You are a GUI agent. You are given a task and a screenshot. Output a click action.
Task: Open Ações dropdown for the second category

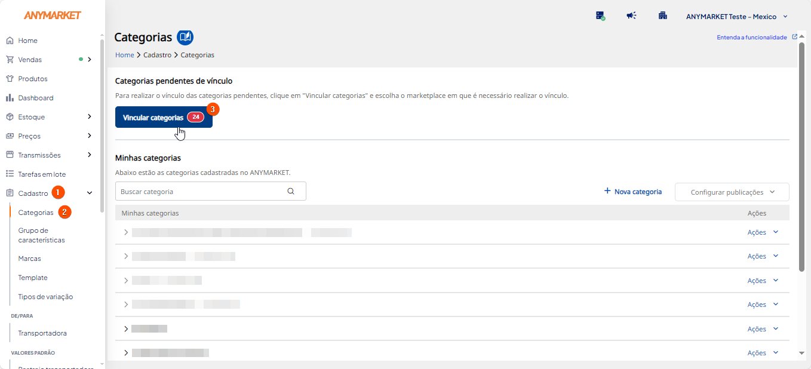click(763, 256)
